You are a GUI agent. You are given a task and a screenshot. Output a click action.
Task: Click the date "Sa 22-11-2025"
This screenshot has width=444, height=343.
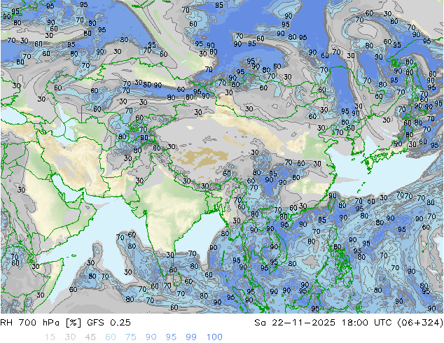pyautogui.click(x=295, y=323)
